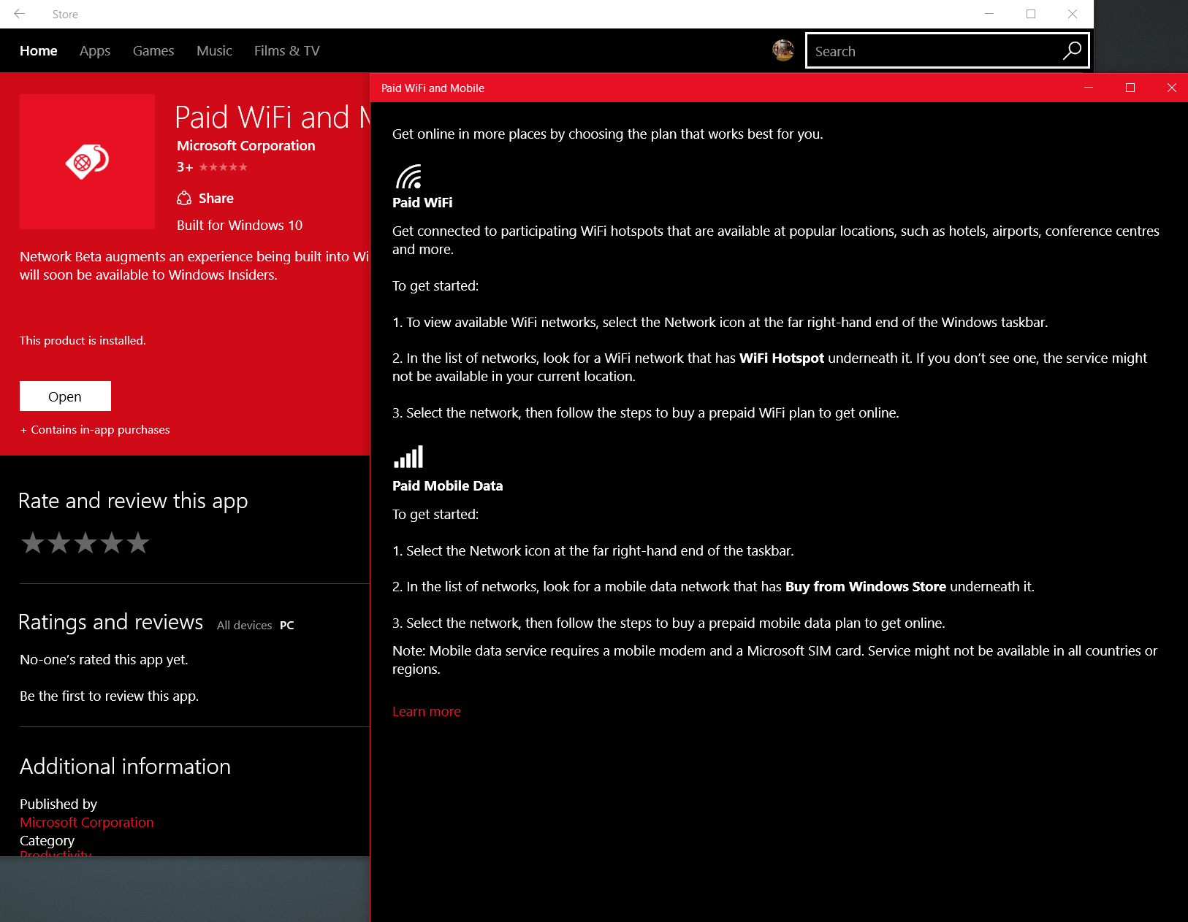The height and width of the screenshot is (922, 1188).
Task: Click 'Contains in-app purchases' text
Action: [x=100, y=429]
